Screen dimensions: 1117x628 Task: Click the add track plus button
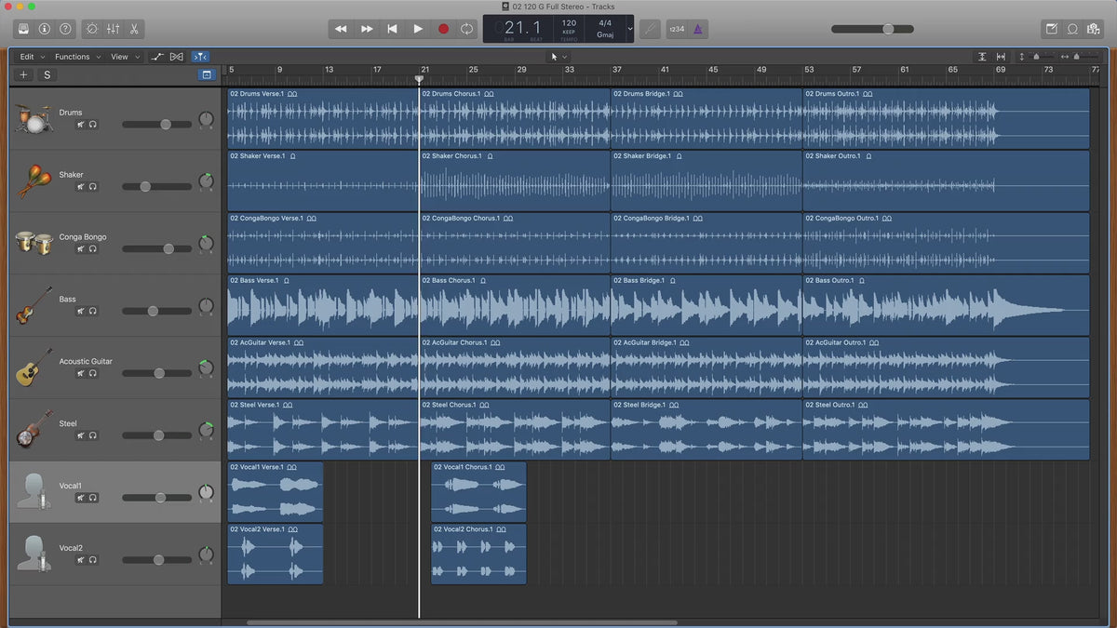24,74
